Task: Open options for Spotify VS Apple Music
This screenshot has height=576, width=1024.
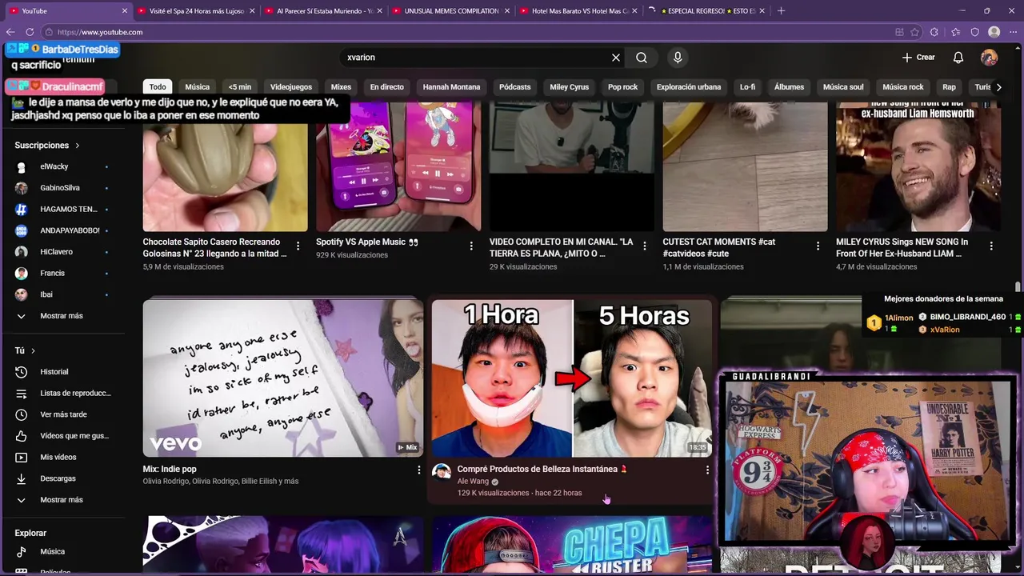Action: tap(471, 246)
